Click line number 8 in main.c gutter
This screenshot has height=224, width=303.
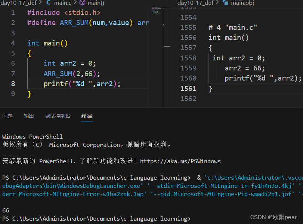[x=13, y=83]
